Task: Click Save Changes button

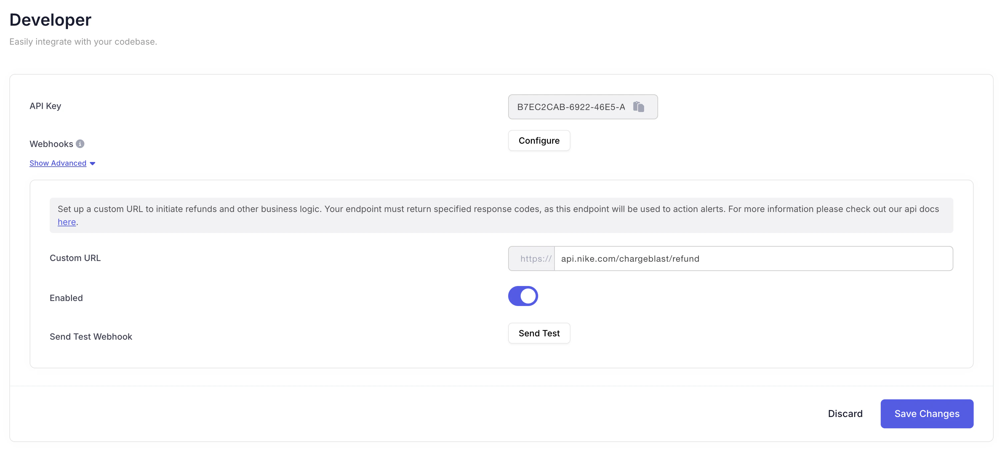Action: (926, 414)
